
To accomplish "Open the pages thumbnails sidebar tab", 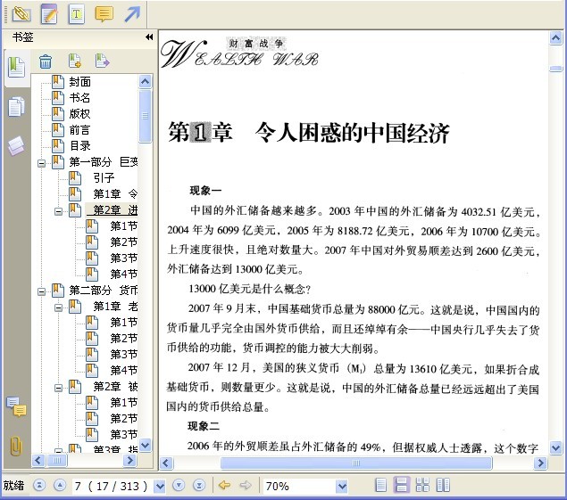I will [17, 106].
